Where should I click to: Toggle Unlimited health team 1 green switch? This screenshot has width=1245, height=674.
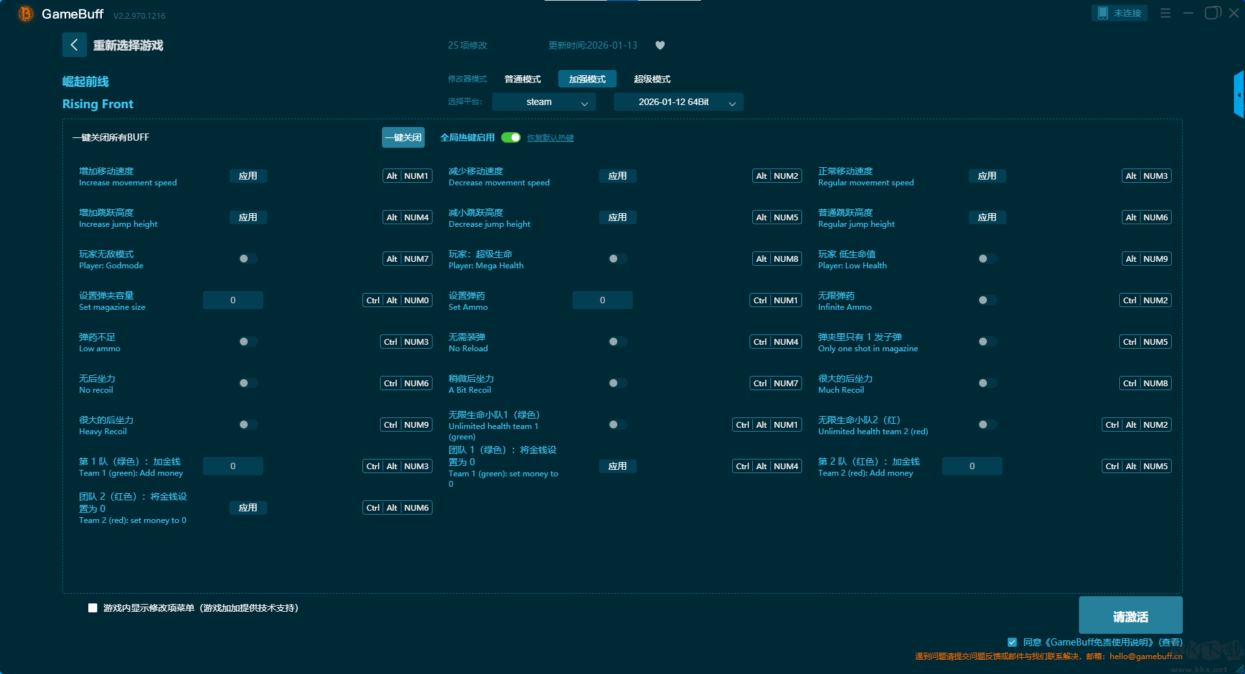[x=617, y=424]
